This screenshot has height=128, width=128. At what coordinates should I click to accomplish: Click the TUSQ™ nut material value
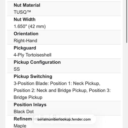pyautogui.click(x=22, y=12)
